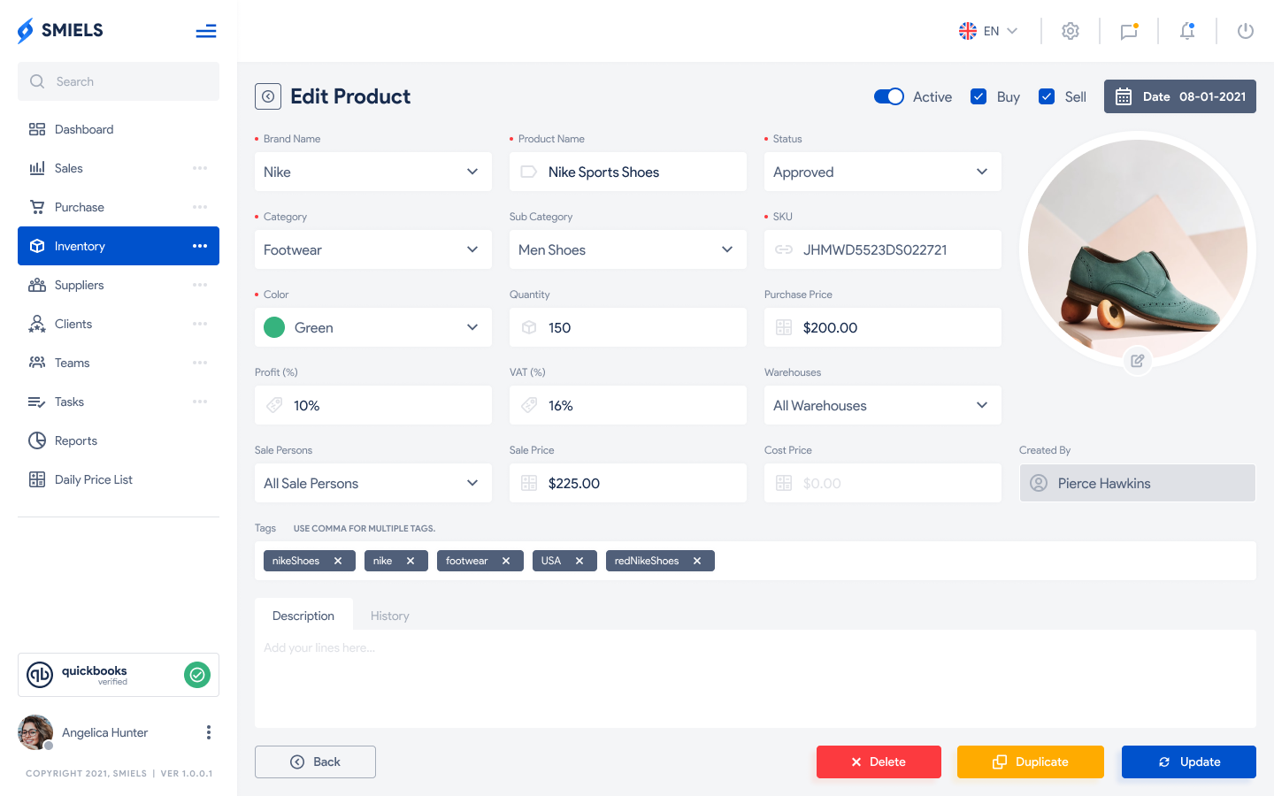Click the sidebar Search field
The width and height of the screenshot is (1274, 796).
(x=119, y=81)
